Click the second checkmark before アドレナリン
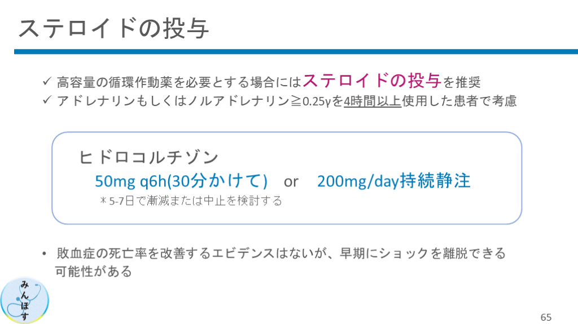The height and width of the screenshot is (324, 578). click(47, 101)
